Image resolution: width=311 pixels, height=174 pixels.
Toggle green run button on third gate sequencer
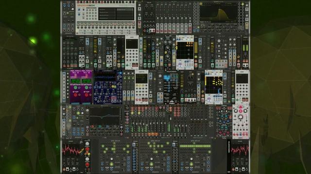[191, 164]
